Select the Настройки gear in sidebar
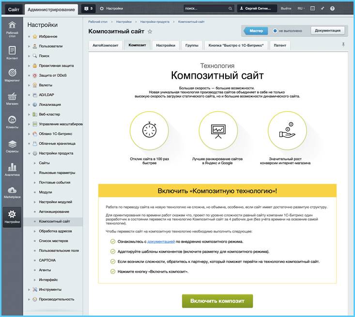 click(x=12, y=217)
